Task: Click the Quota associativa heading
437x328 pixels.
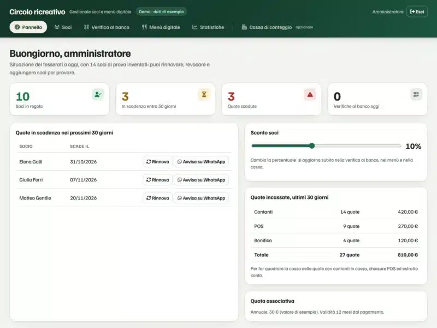Action: pos(272,301)
